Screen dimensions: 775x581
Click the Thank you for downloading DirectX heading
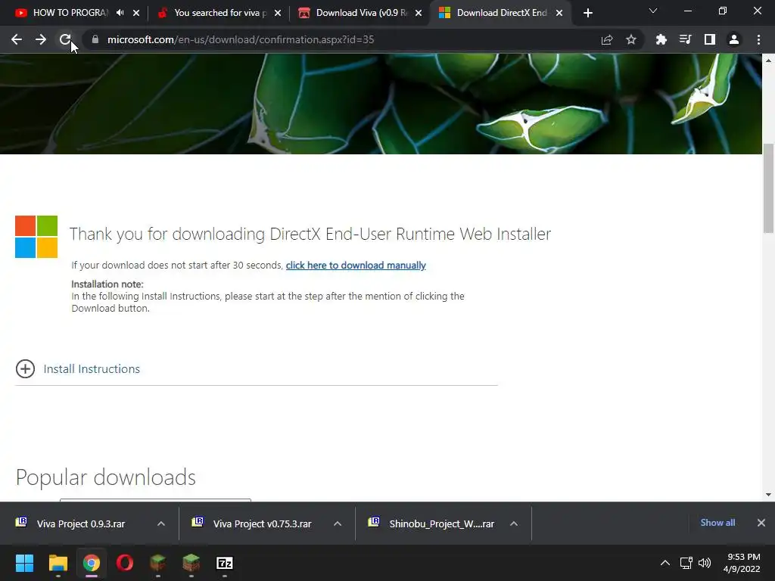click(x=310, y=234)
